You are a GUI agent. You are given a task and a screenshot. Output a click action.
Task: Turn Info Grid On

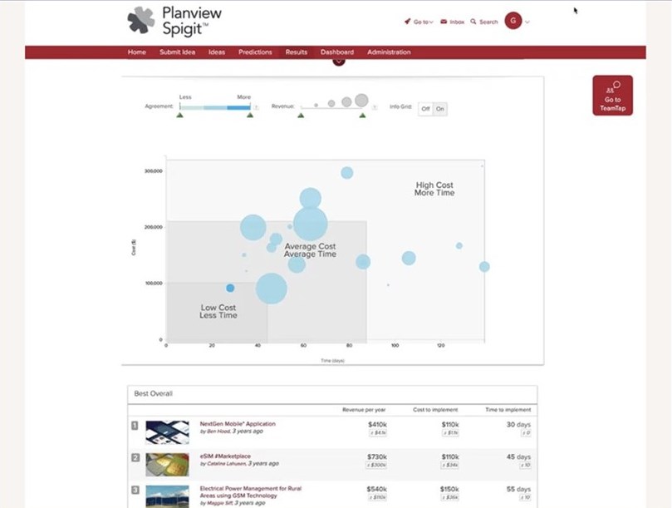tap(440, 109)
